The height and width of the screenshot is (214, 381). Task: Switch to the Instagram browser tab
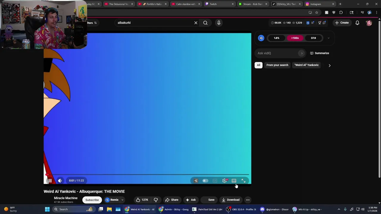[x=320, y=4]
